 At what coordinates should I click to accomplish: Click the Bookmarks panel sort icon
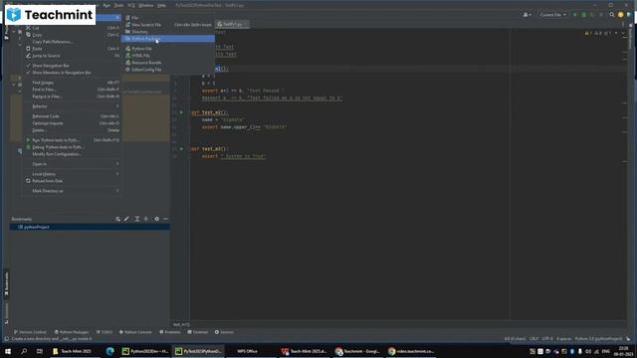(x=117, y=219)
